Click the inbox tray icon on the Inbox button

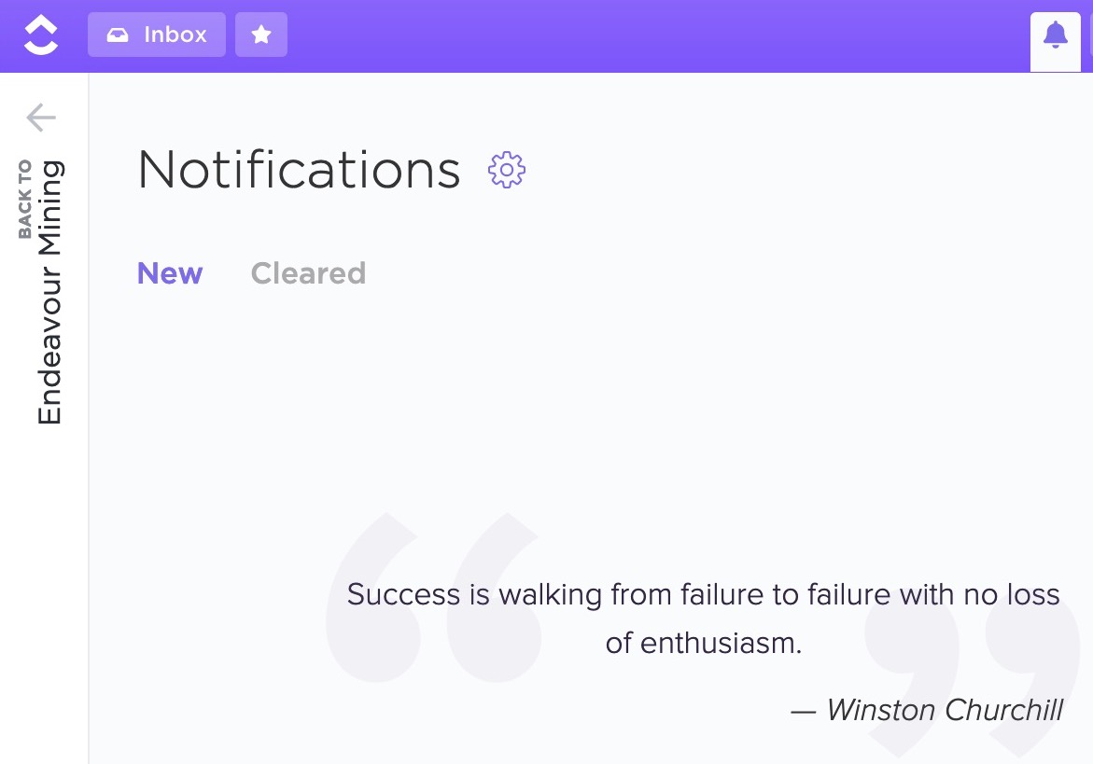[118, 35]
